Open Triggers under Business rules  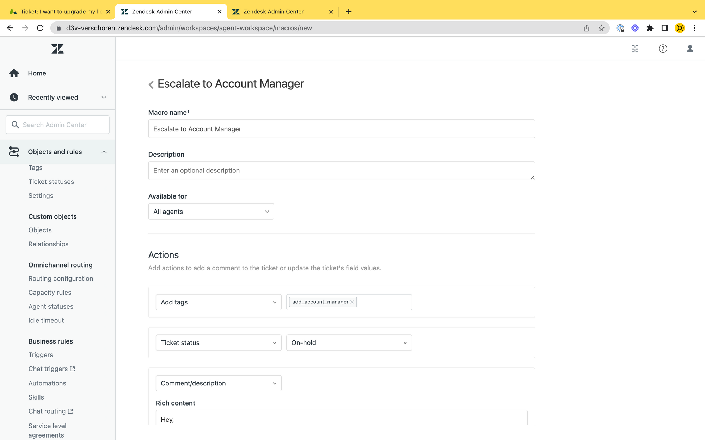tap(41, 355)
